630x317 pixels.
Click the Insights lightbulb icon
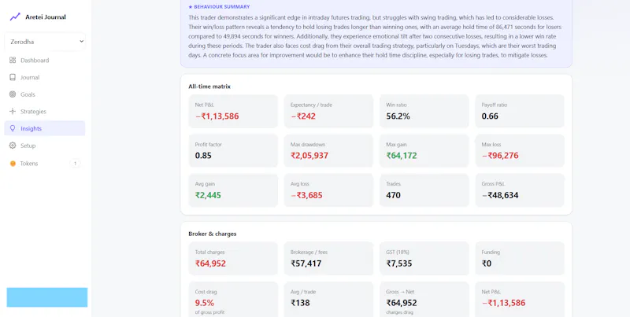point(13,128)
